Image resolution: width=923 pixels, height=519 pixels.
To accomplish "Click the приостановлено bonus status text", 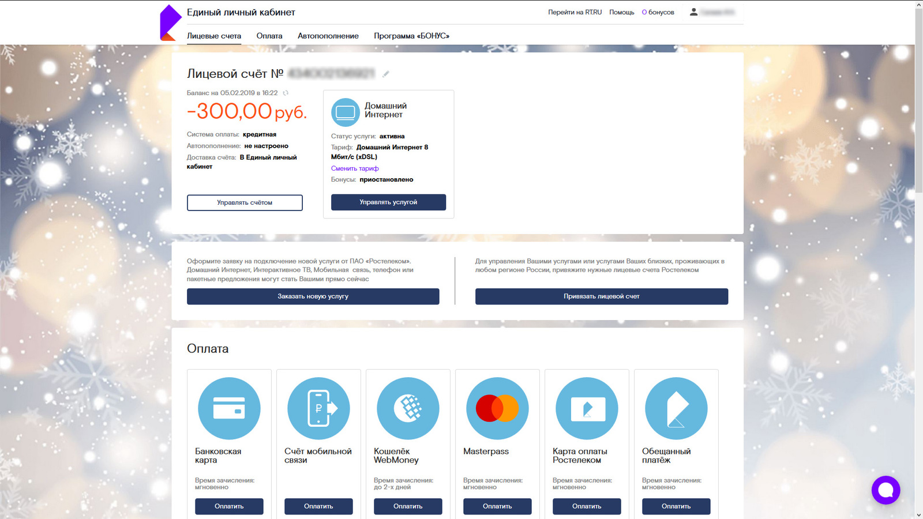I will click(387, 180).
